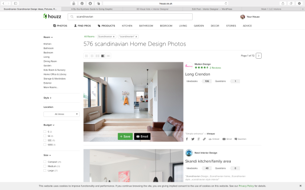The height and width of the screenshot is (190, 305).
Task: Open the All Areas location dropdown
Action: point(62,114)
